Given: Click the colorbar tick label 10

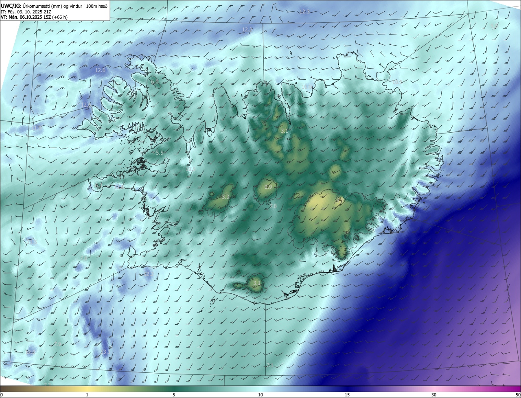Looking at the screenshot, I should pos(260,395).
